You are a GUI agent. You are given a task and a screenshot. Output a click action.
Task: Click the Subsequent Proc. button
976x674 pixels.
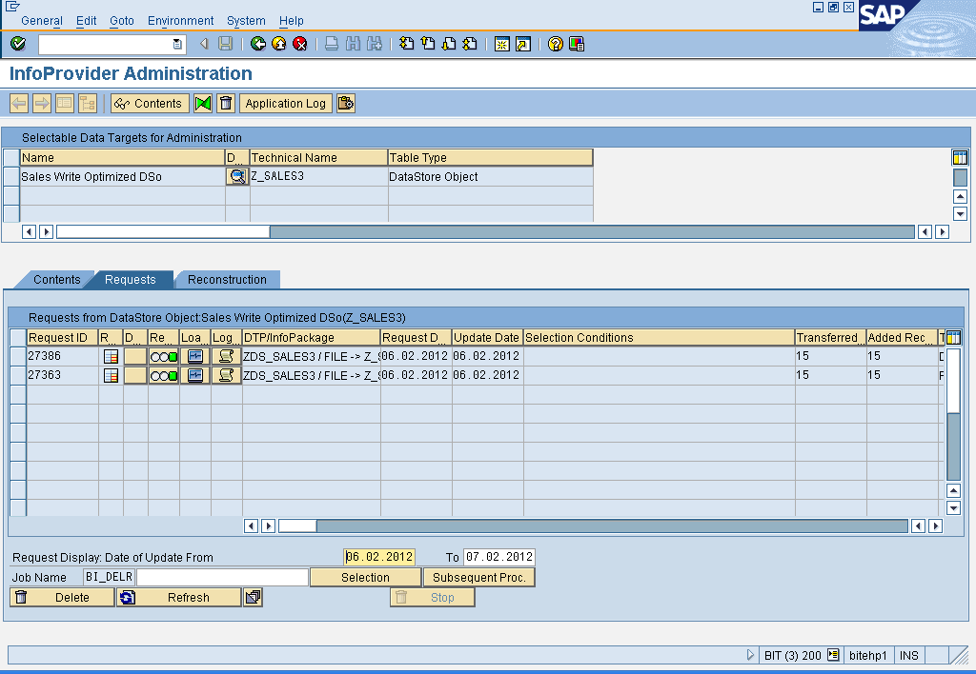click(x=479, y=577)
